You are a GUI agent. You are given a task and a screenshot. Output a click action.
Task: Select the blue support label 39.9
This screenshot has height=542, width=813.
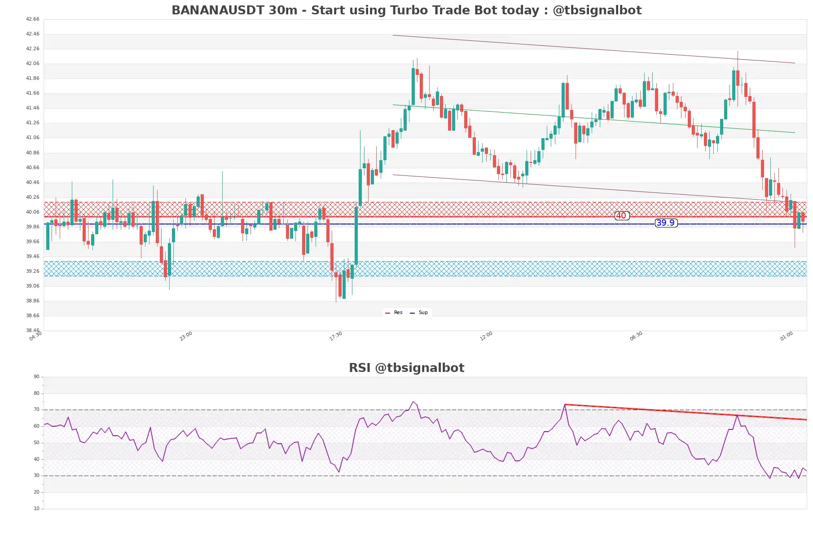tap(666, 223)
